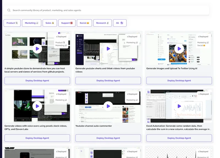The height and width of the screenshot is (158, 220).
Task: Select the Support filter chip
Action: 67,23
